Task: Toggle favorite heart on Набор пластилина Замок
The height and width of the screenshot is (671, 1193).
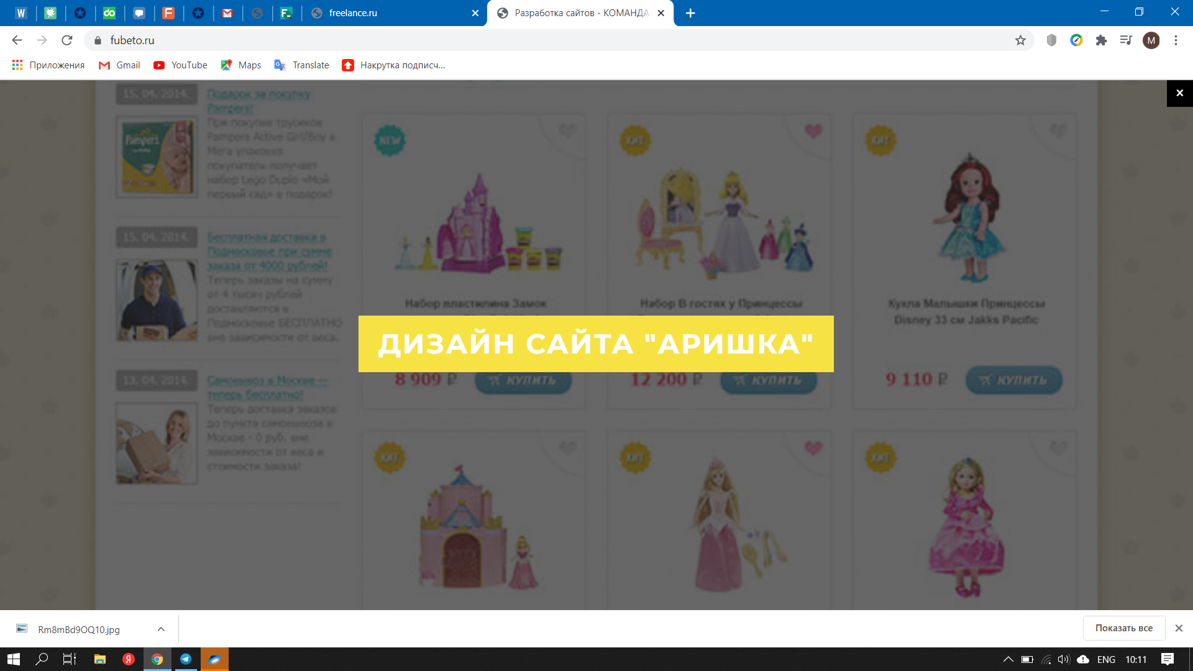Action: tap(567, 131)
